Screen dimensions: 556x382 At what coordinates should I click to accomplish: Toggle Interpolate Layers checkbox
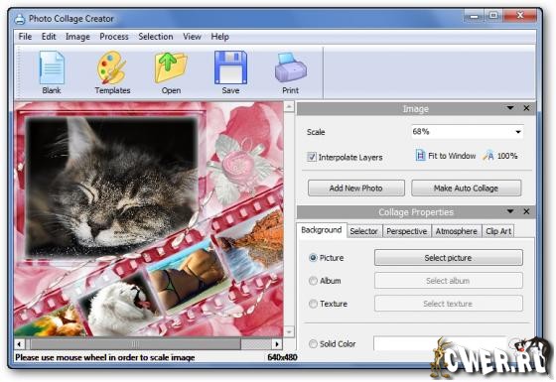pos(312,157)
